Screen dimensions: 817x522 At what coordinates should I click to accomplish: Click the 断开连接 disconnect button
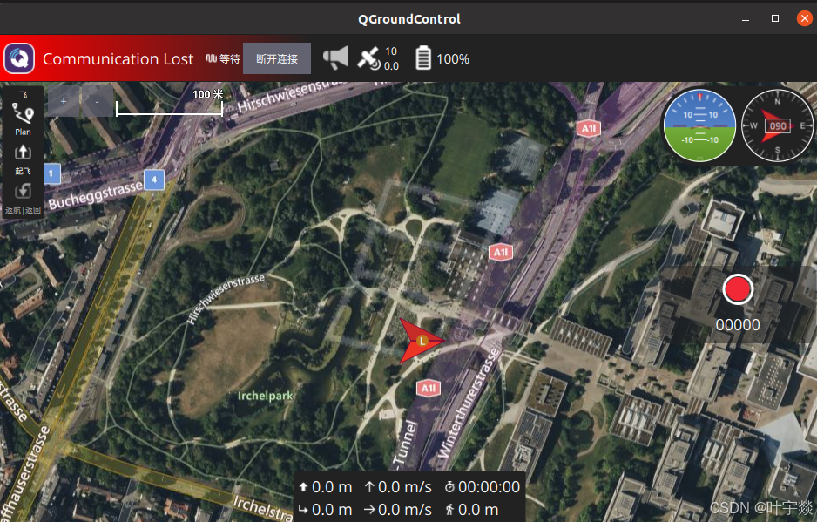click(277, 58)
